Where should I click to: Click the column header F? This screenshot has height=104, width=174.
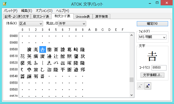[123, 30]
